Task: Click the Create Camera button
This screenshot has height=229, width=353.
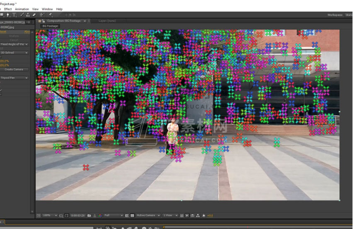Action: pyautogui.click(x=14, y=70)
